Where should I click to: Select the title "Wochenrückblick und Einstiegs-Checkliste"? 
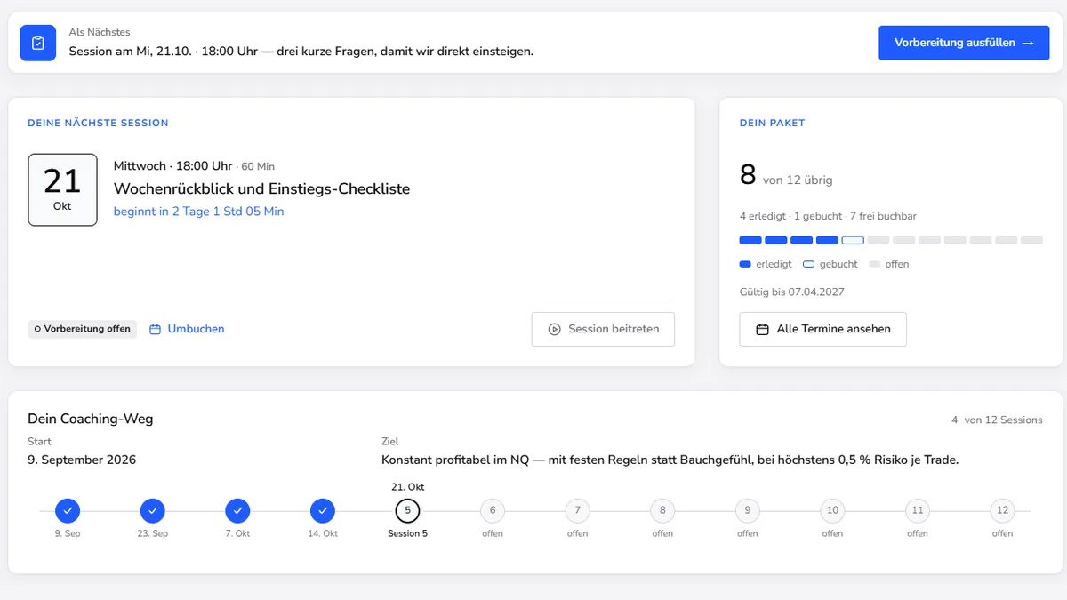261,188
